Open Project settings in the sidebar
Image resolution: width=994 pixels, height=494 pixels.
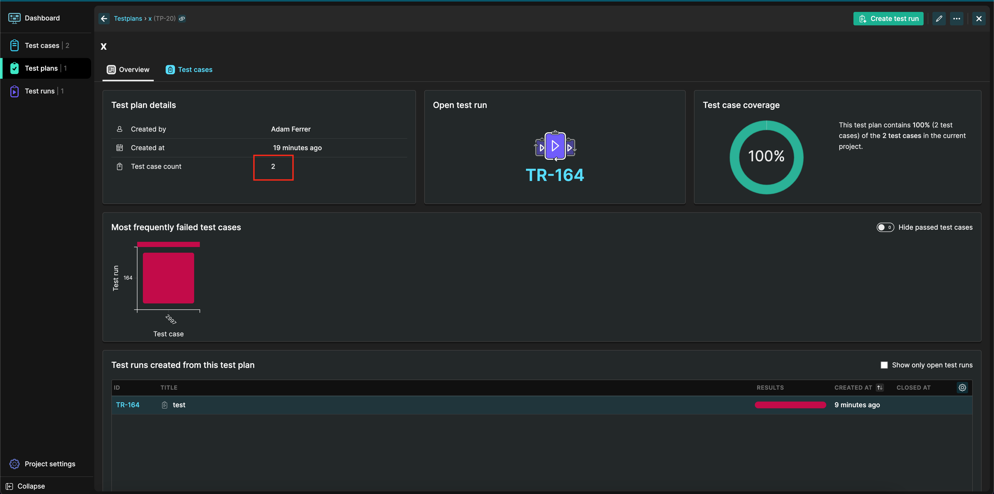[x=50, y=464]
